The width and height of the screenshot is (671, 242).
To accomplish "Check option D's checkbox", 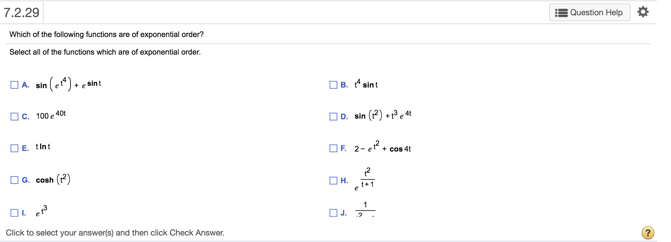I will coord(333,117).
